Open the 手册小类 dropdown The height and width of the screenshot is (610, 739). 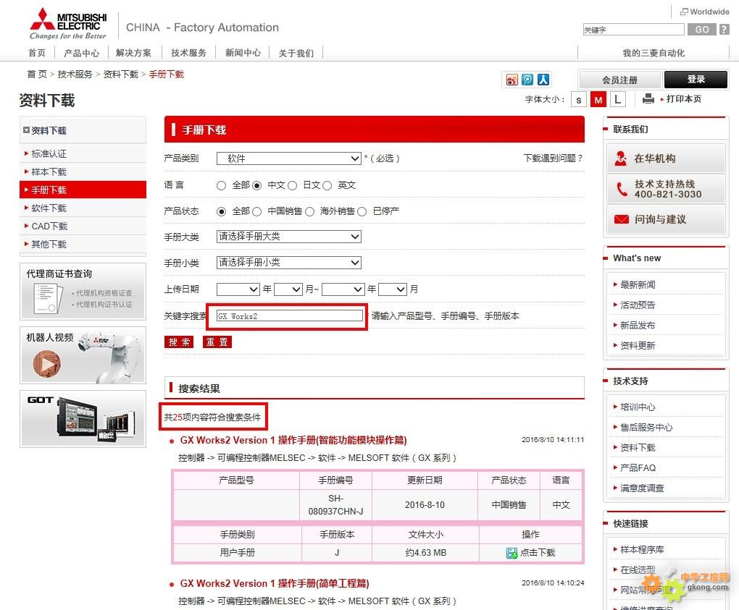[289, 263]
